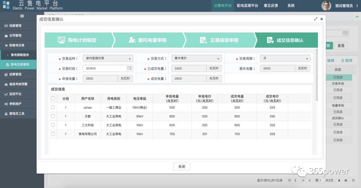Click the 重置 button
This screenshot has width=361, height=188.
click(x=341, y=46)
